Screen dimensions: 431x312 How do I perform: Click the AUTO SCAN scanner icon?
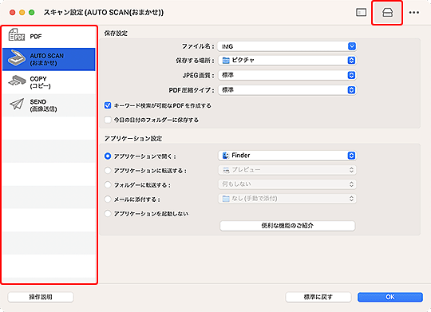tap(17, 58)
